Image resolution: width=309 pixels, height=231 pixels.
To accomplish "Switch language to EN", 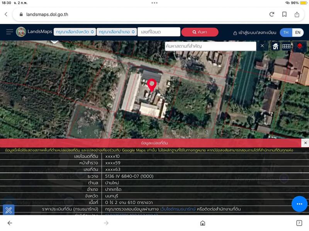I will click(x=298, y=32).
